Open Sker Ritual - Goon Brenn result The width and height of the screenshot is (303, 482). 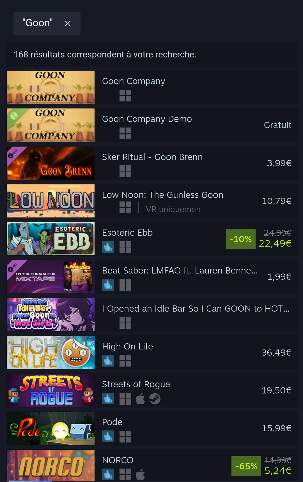(152, 163)
